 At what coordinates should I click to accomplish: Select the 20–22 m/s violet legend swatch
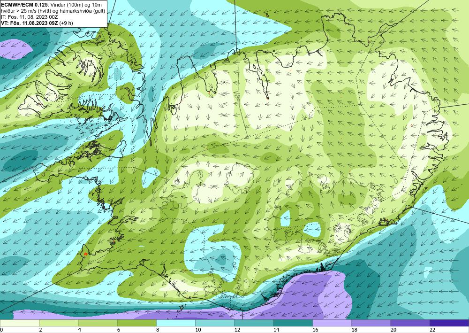click(x=410, y=323)
